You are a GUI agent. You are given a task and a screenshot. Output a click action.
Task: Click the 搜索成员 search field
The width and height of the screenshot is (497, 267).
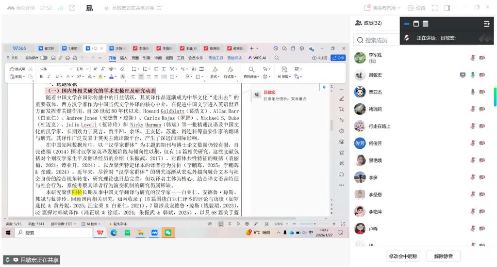379,40
